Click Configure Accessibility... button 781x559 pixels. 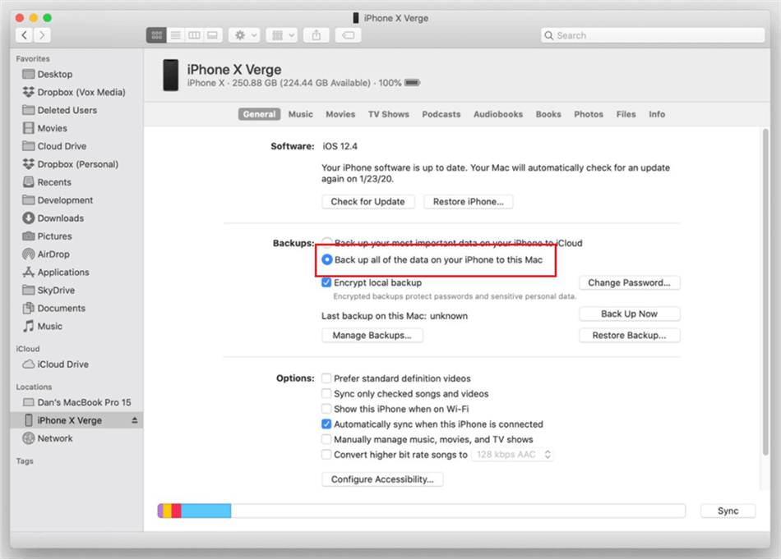pos(382,479)
